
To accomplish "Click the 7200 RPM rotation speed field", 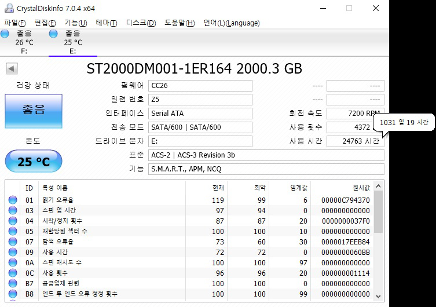I will [355, 114].
